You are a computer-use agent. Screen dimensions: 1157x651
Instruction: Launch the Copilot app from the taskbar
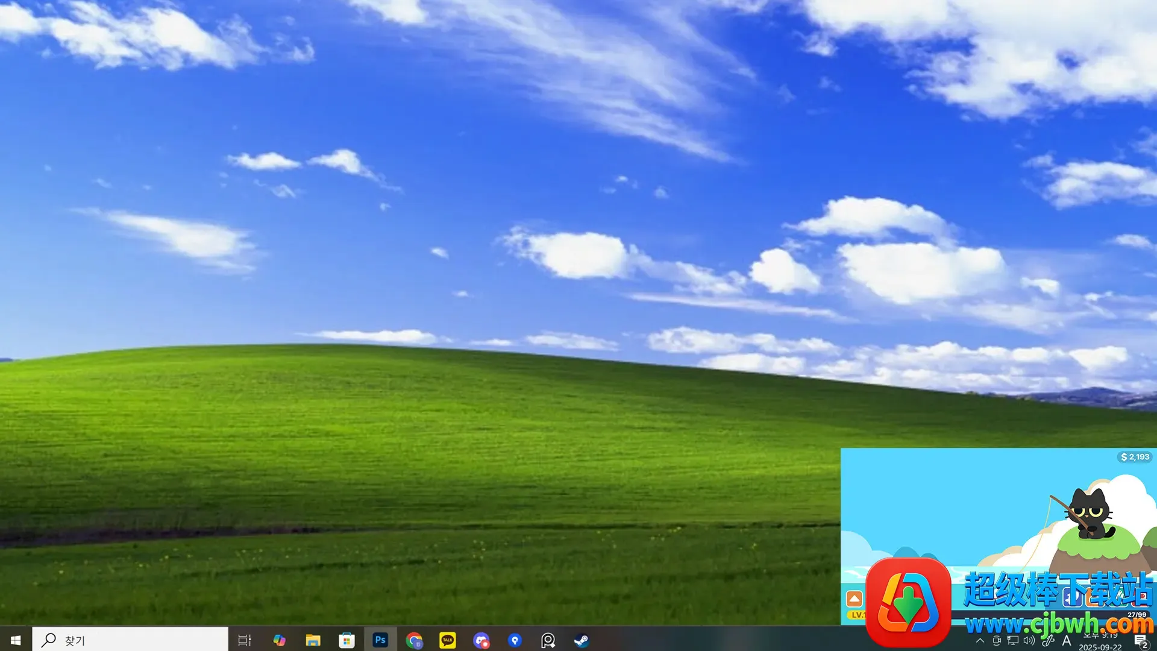[x=279, y=640]
